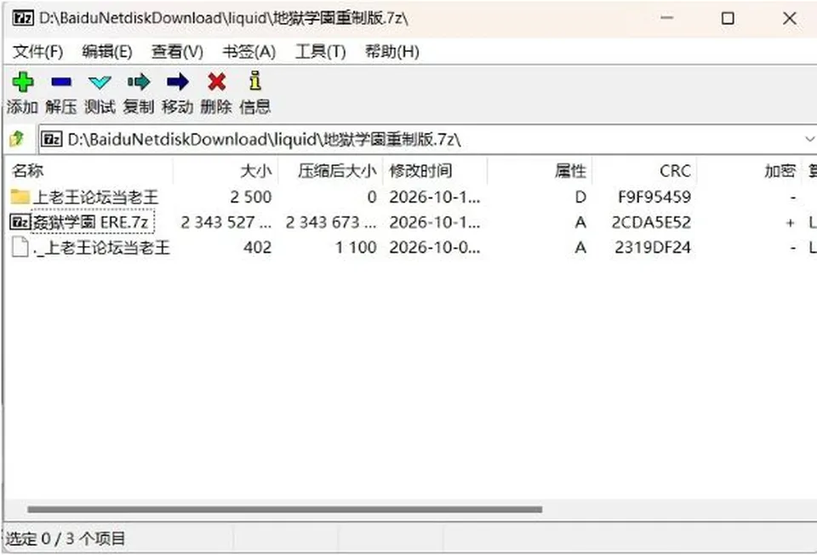Viewport: 817px width, 555px height.
Task: Close the 7-Zip window
Action: [x=790, y=18]
